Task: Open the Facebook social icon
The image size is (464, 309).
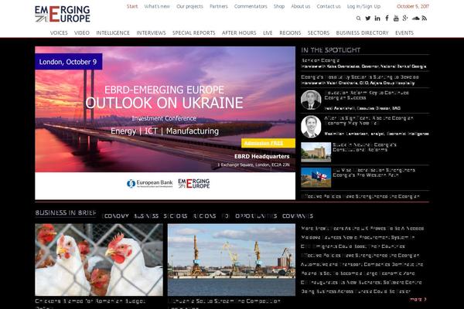Action: point(387,19)
